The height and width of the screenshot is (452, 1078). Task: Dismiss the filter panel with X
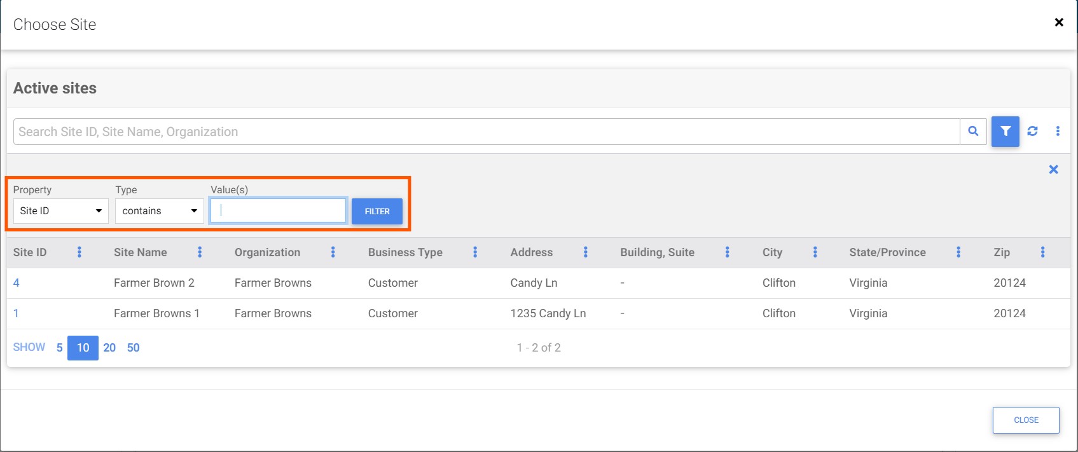tap(1053, 170)
